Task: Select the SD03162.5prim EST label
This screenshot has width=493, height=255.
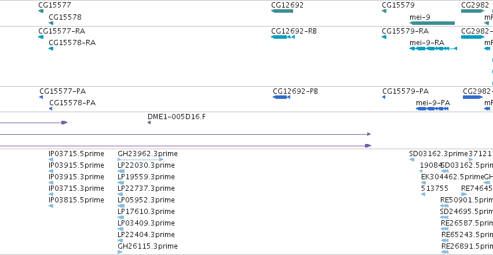Action: [x=467, y=165]
